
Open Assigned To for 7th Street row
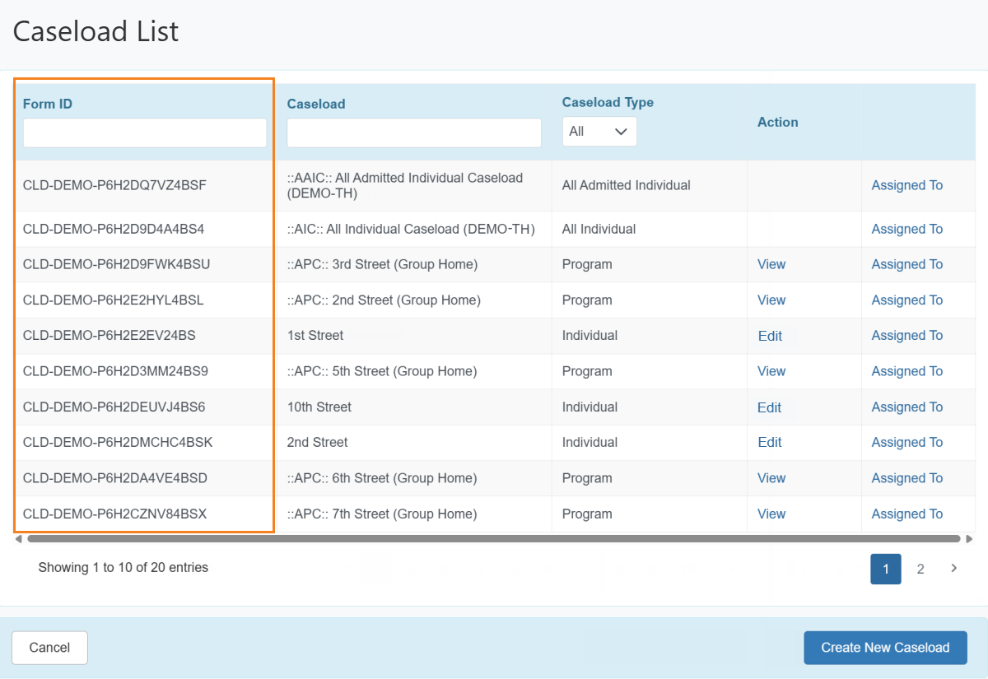pyautogui.click(x=907, y=514)
